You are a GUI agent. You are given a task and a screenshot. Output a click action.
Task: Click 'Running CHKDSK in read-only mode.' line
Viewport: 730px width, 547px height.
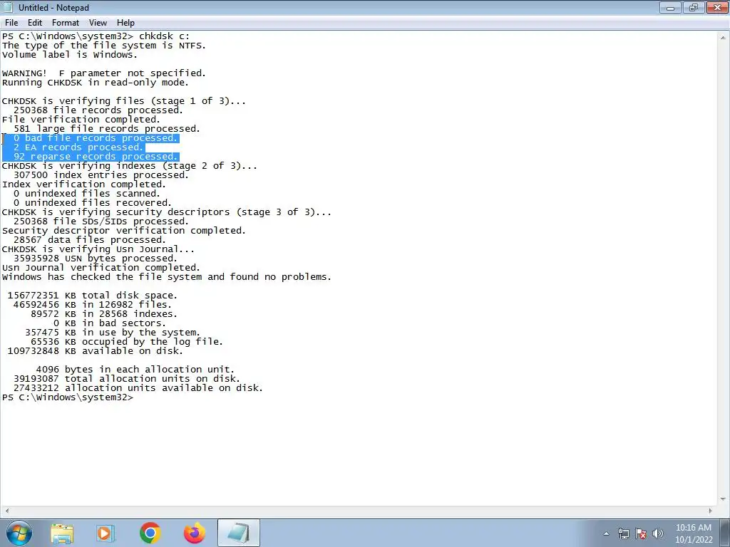(x=96, y=83)
